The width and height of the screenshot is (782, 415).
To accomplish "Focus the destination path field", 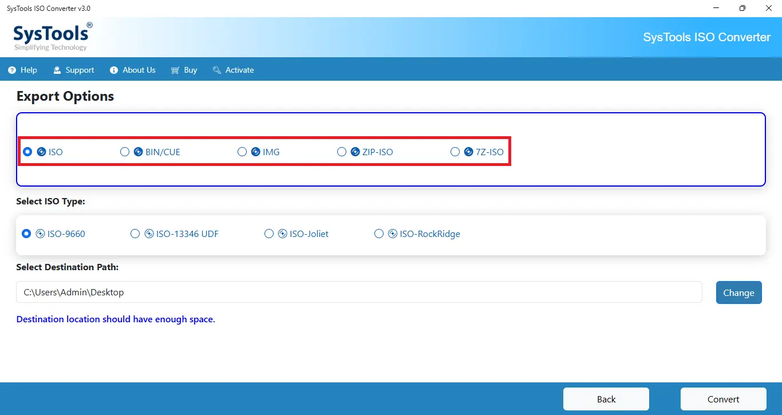I will [x=359, y=292].
